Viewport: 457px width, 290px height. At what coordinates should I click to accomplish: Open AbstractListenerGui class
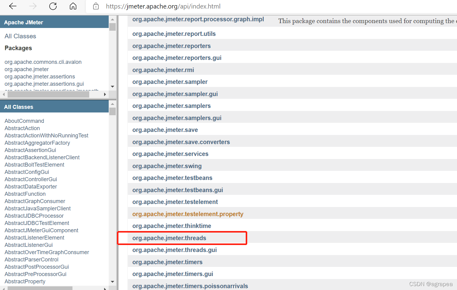(29, 245)
